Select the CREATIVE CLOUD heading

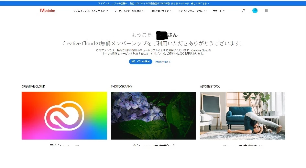[33, 86]
